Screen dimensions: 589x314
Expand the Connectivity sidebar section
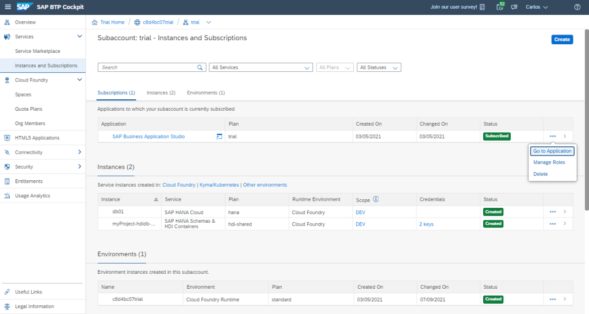[x=79, y=152]
